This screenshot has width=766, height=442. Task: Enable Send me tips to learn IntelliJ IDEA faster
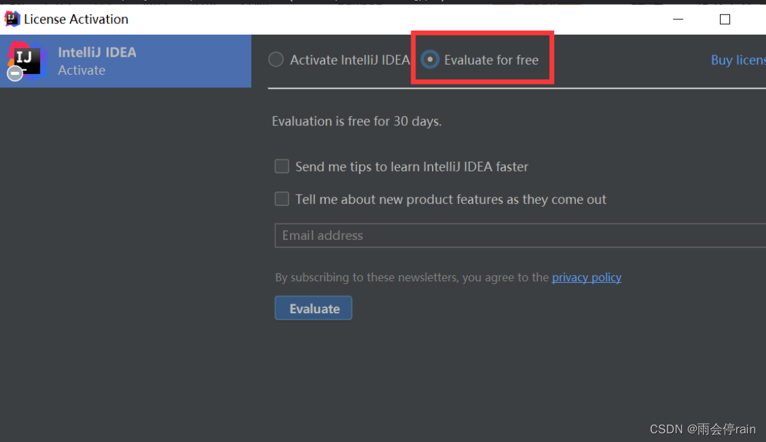(282, 166)
